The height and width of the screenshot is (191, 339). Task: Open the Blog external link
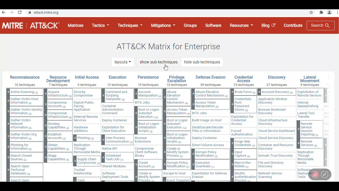tap(268, 25)
